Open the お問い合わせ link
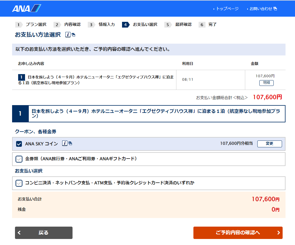295x245 pixels. coord(260,9)
